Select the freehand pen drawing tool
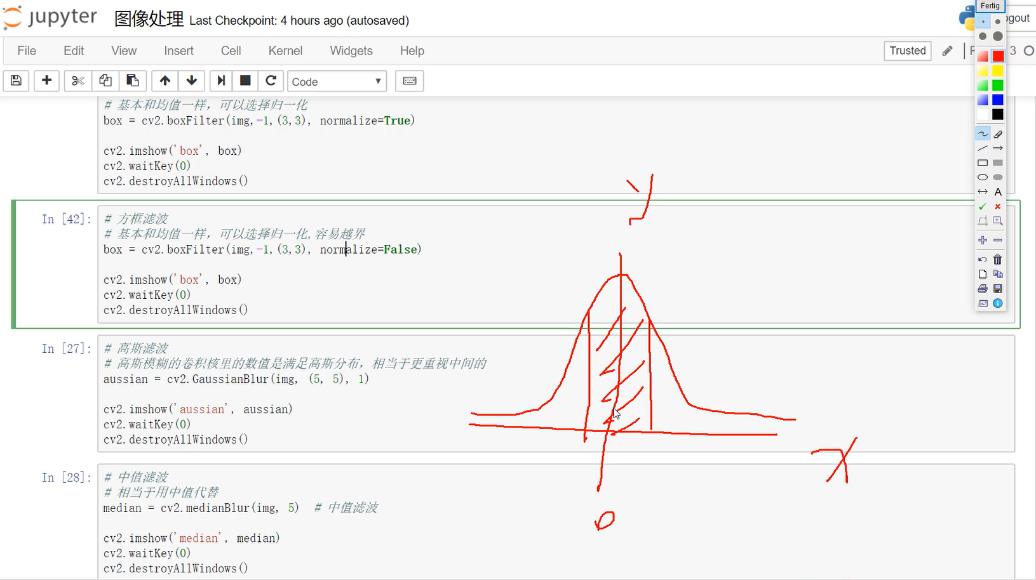Screen dimensions: 1036x580 pos(983,133)
